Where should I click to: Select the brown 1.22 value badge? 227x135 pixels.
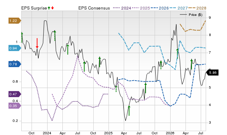click(15, 21)
